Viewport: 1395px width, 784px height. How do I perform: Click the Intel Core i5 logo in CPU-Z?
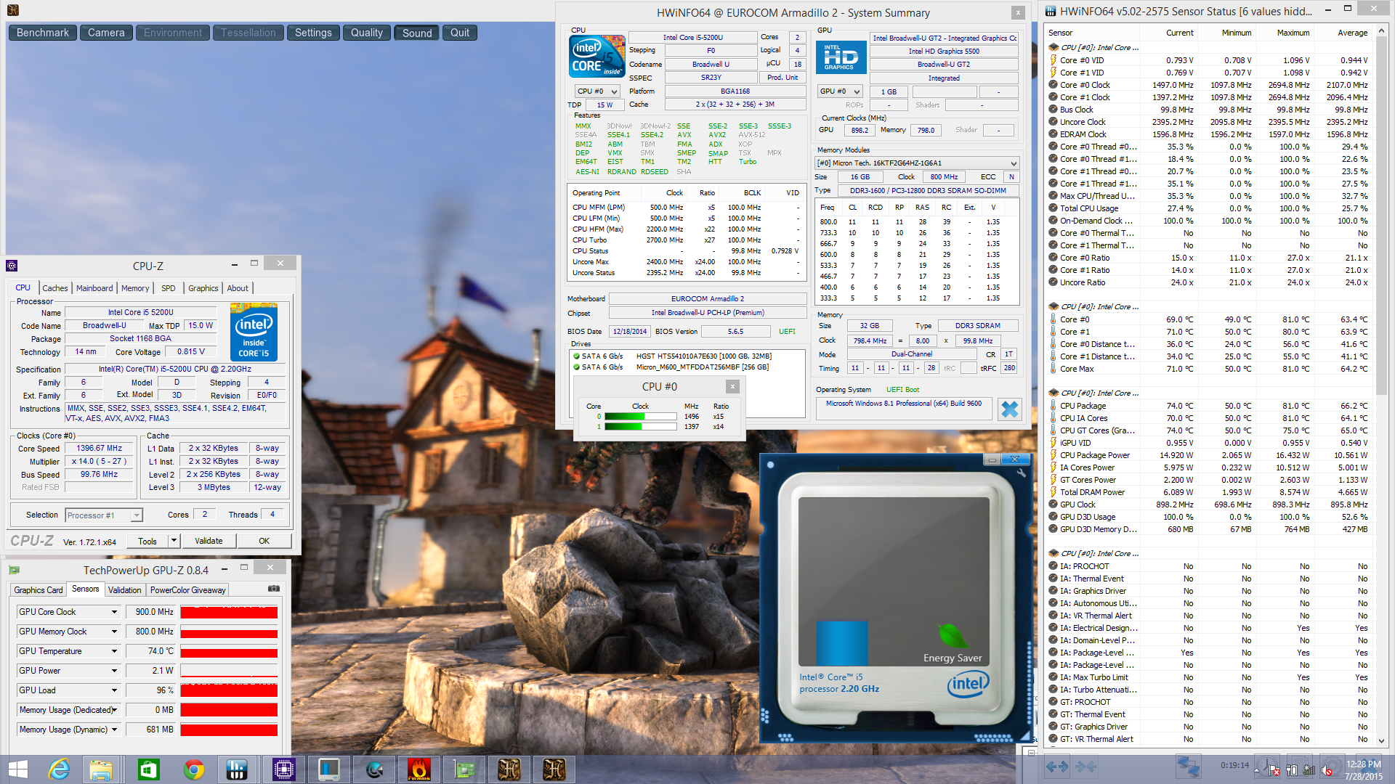[254, 332]
